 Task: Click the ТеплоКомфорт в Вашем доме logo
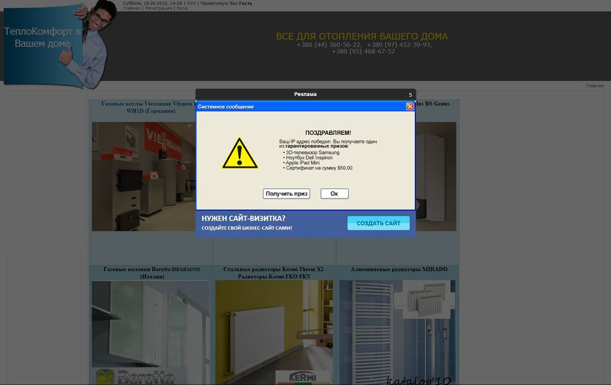click(43, 37)
